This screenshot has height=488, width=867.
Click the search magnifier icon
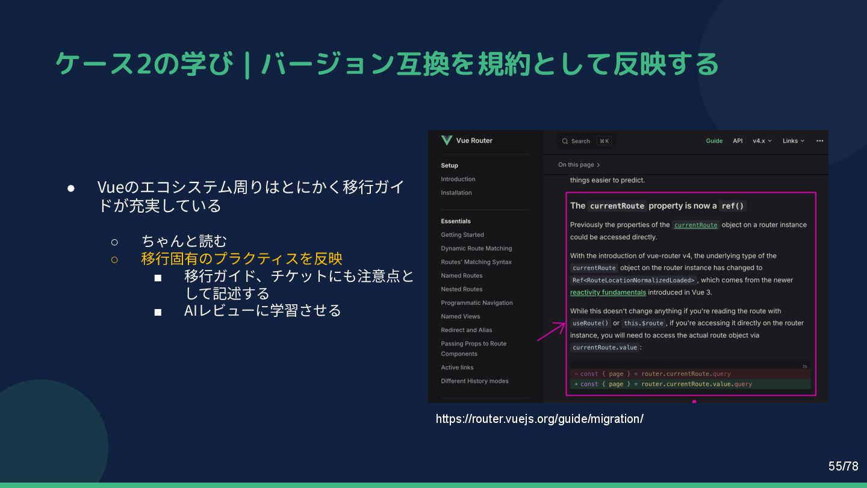(565, 142)
